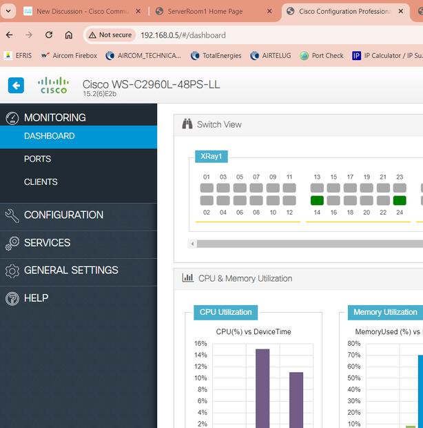Viewport: 423px width, 428px height.
Task: Select switch port 01
Action: click(207, 188)
